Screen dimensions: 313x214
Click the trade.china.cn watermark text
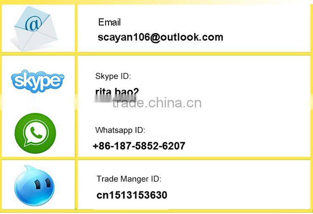click(x=157, y=103)
